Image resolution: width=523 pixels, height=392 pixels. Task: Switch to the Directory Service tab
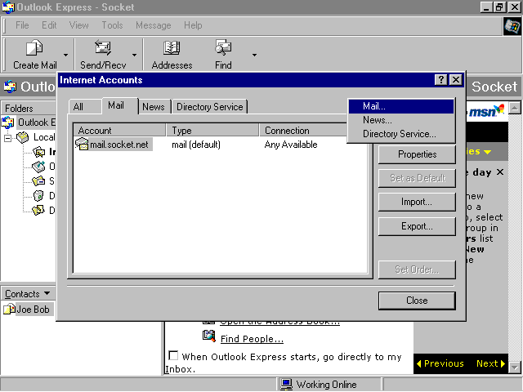pos(210,107)
